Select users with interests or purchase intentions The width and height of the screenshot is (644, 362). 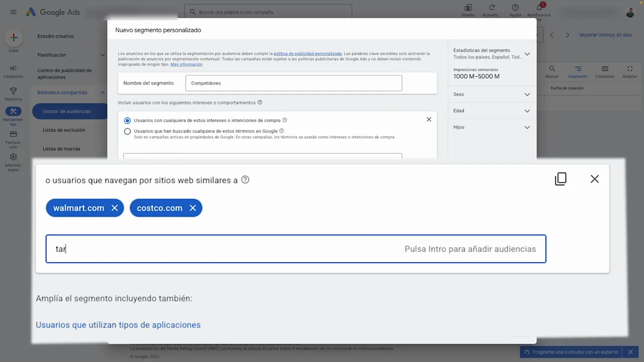point(127,121)
